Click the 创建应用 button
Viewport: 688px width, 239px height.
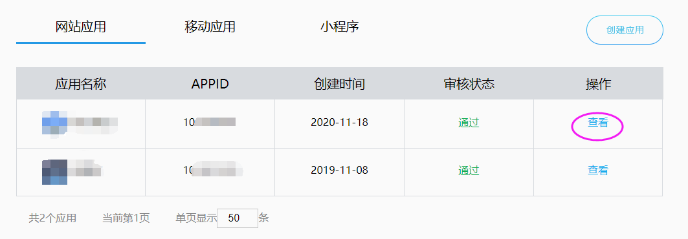click(625, 30)
